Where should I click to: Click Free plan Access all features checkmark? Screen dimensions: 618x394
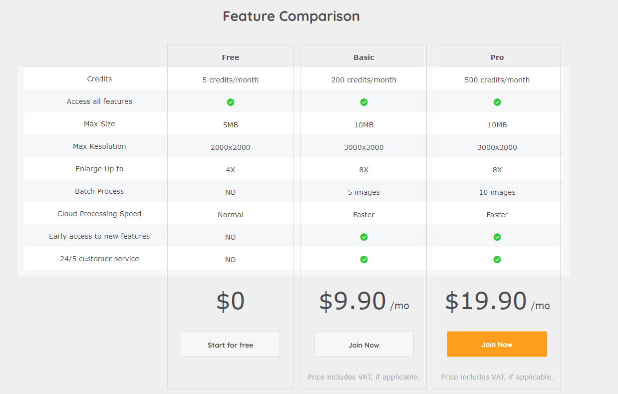coord(230,102)
